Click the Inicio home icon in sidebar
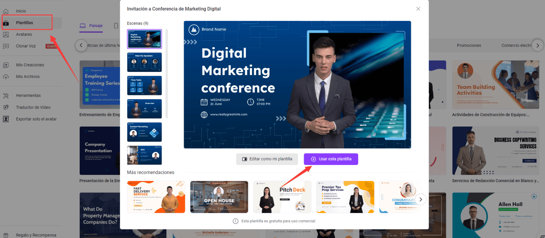Screen dimensions: 545x238 (x=6, y=11)
